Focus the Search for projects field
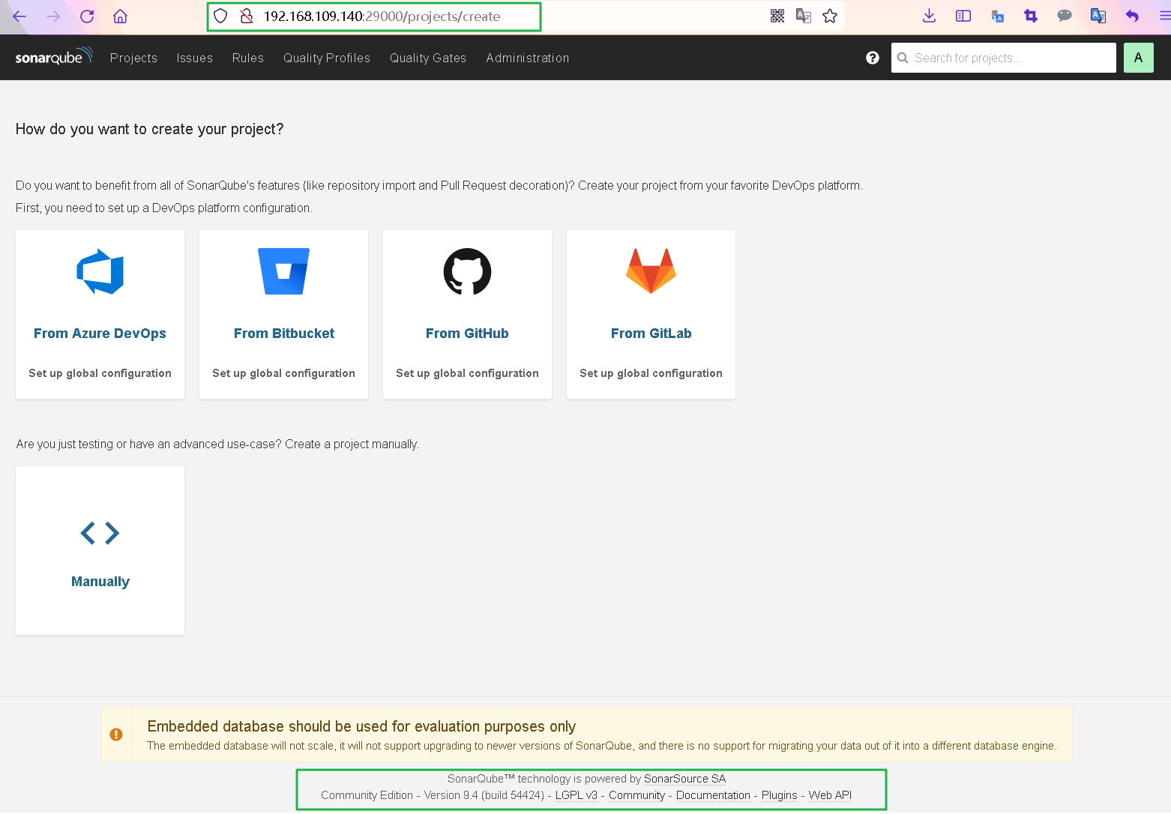1171x814 pixels. [1003, 58]
